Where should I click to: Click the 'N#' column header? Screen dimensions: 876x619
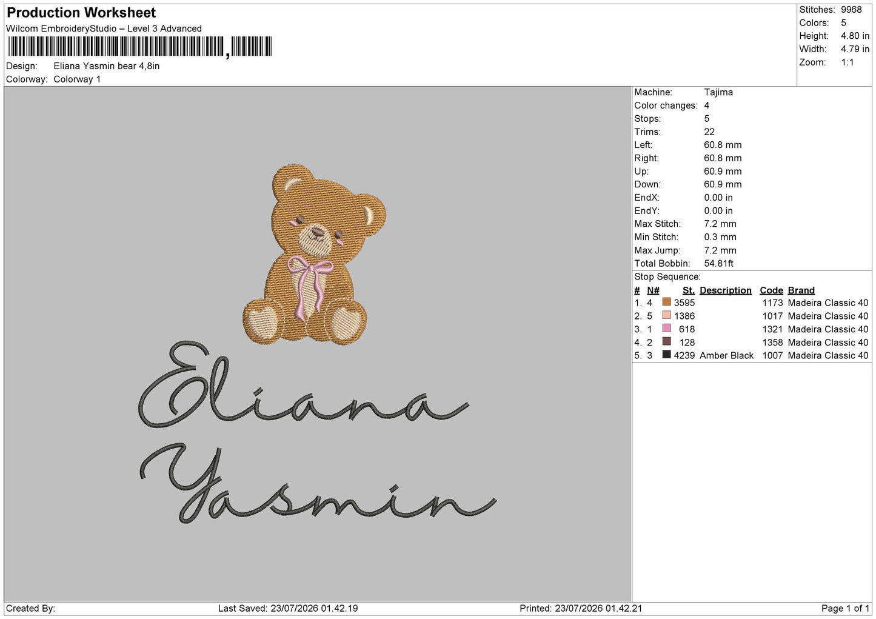point(653,290)
